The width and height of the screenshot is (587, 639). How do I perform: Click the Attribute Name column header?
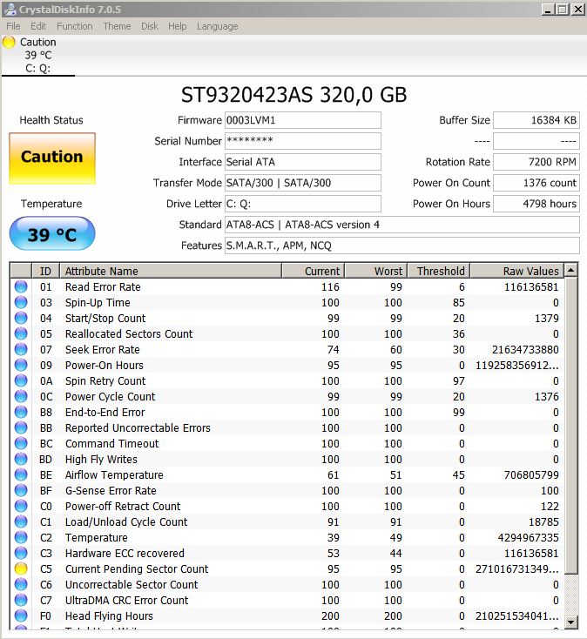pyautogui.click(x=171, y=271)
